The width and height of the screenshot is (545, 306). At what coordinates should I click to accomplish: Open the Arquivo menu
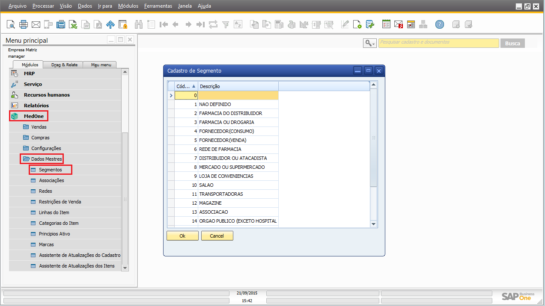(x=18, y=6)
